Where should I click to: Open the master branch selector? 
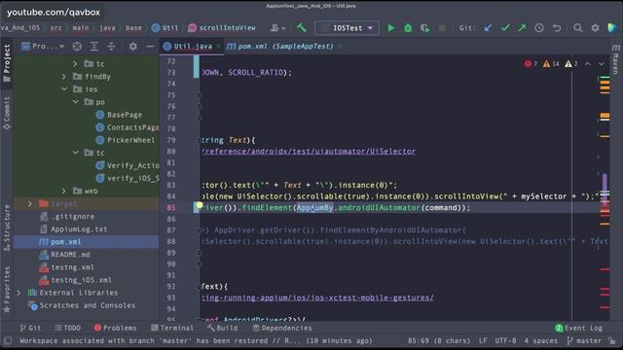584,340
